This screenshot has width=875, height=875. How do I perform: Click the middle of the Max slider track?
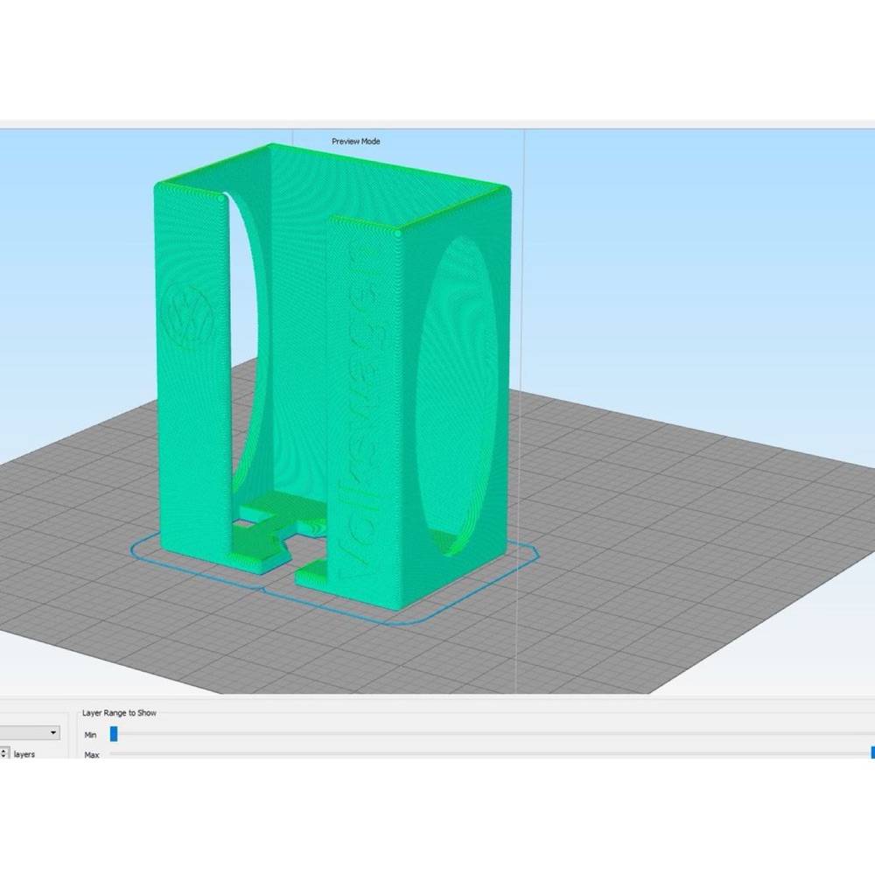pos(492,753)
